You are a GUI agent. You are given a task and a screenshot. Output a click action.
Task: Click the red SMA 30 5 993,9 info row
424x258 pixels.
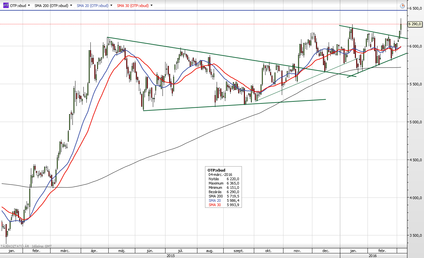tap(224, 205)
